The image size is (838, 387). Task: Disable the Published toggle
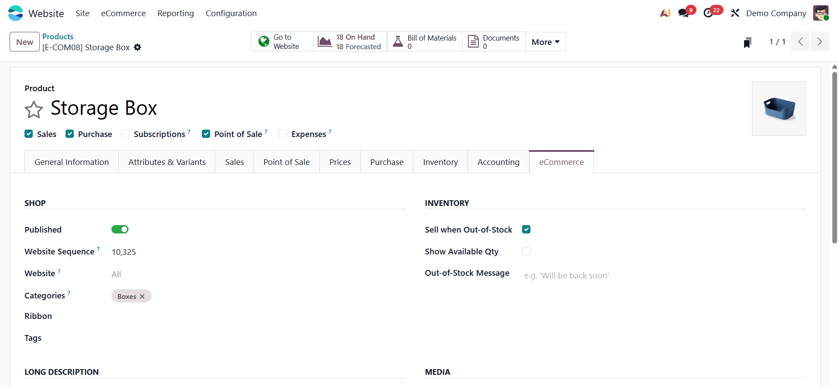coord(120,229)
